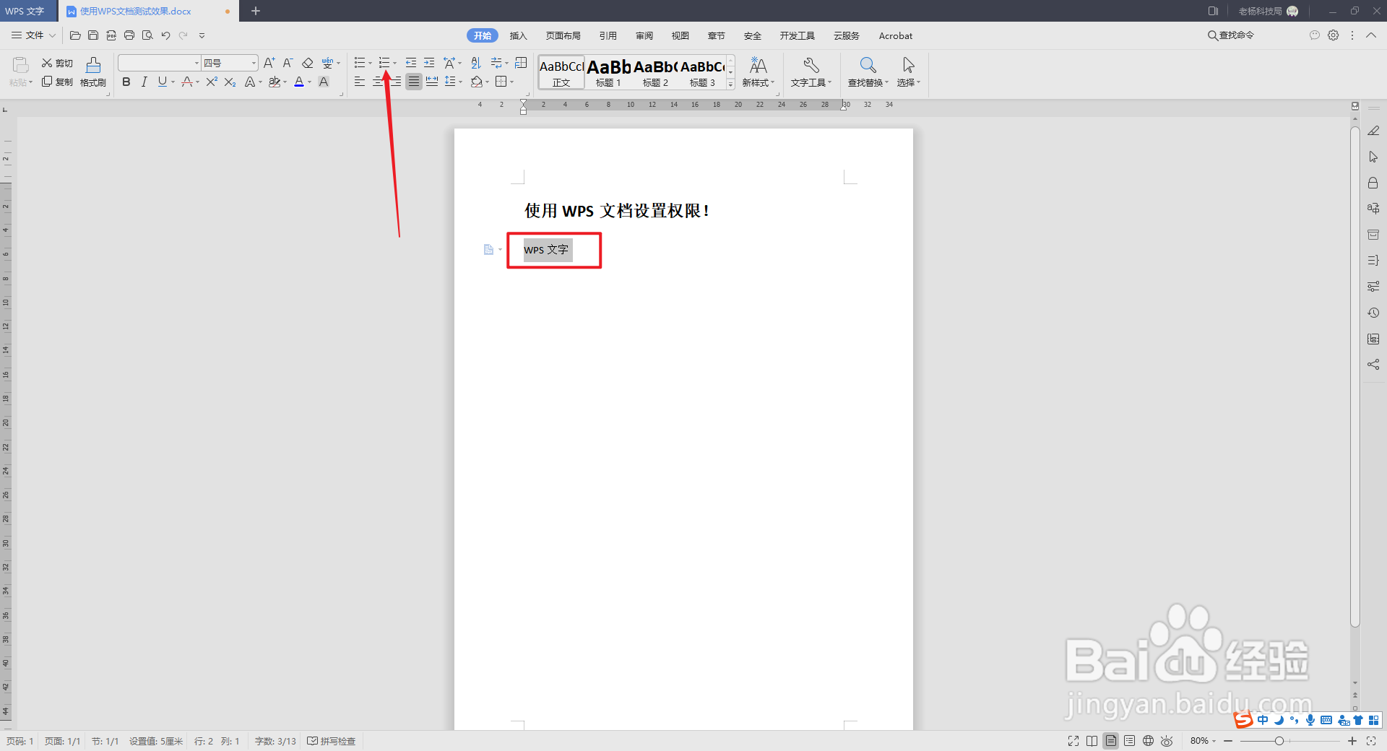The width and height of the screenshot is (1387, 751).
Task: Open Find and Replace (查找替换)
Action: click(868, 72)
